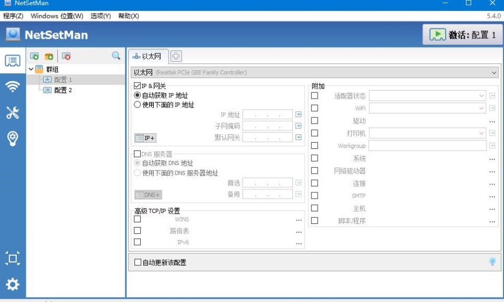
Task: Open the 选项(Y) menu
Action: click(101, 16)
